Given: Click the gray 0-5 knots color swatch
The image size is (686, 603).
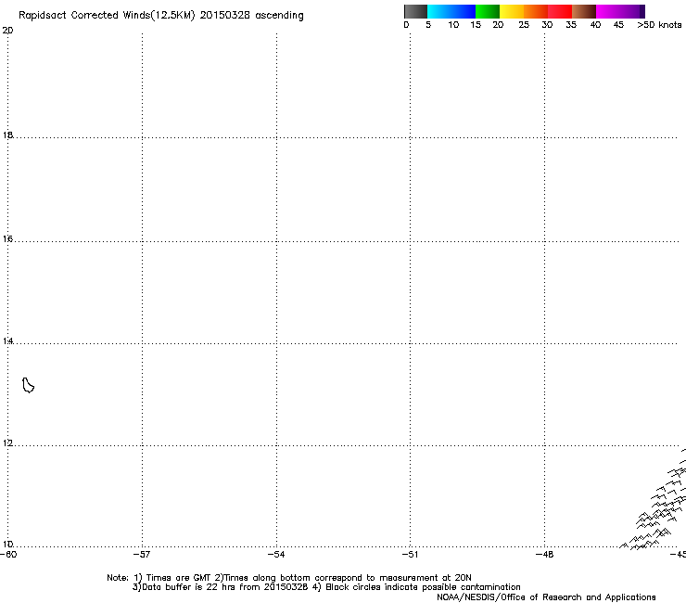Looking at the screenshot, I should pos(415,11).
